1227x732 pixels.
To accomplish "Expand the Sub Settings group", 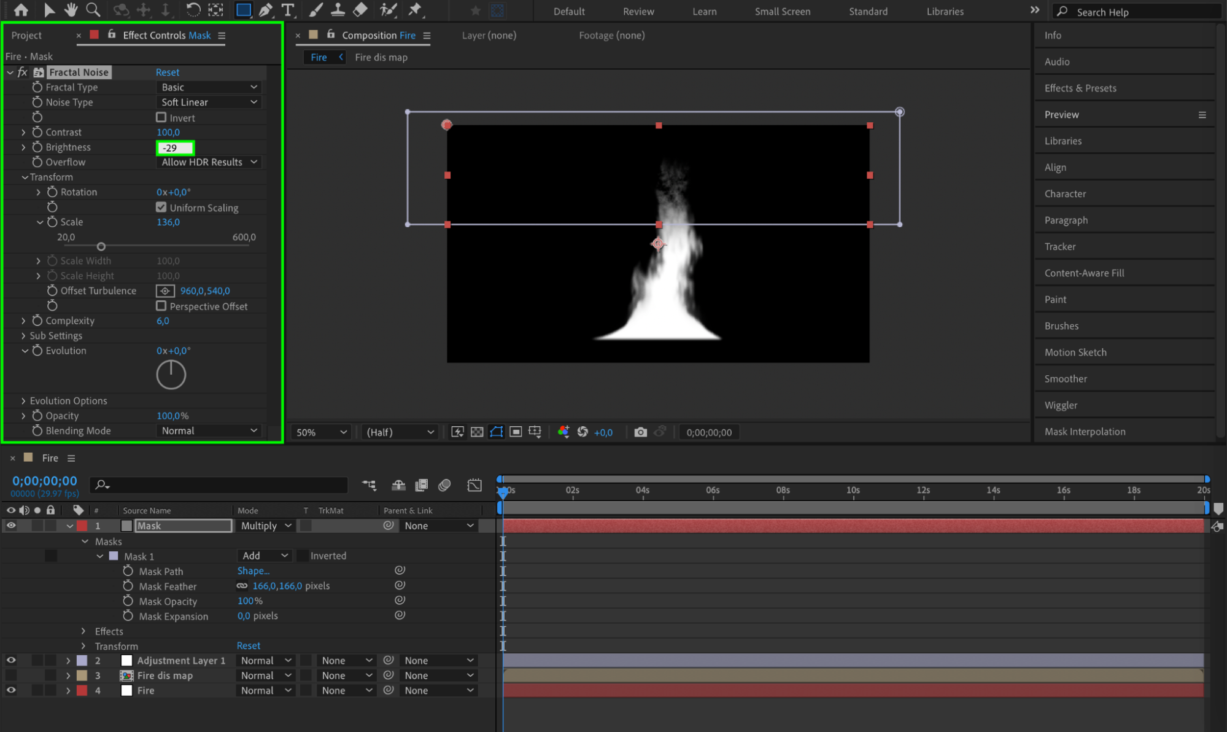I will pyautogui.click(x=23, y=336).
